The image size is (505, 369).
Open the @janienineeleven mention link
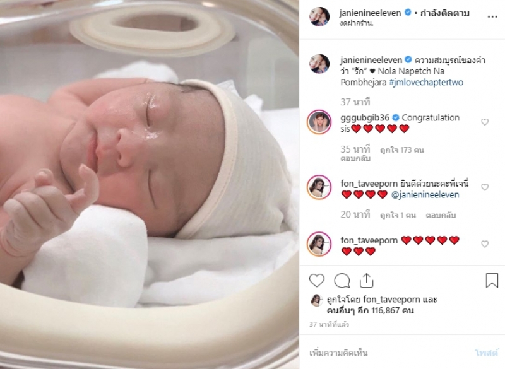[425, 195]
